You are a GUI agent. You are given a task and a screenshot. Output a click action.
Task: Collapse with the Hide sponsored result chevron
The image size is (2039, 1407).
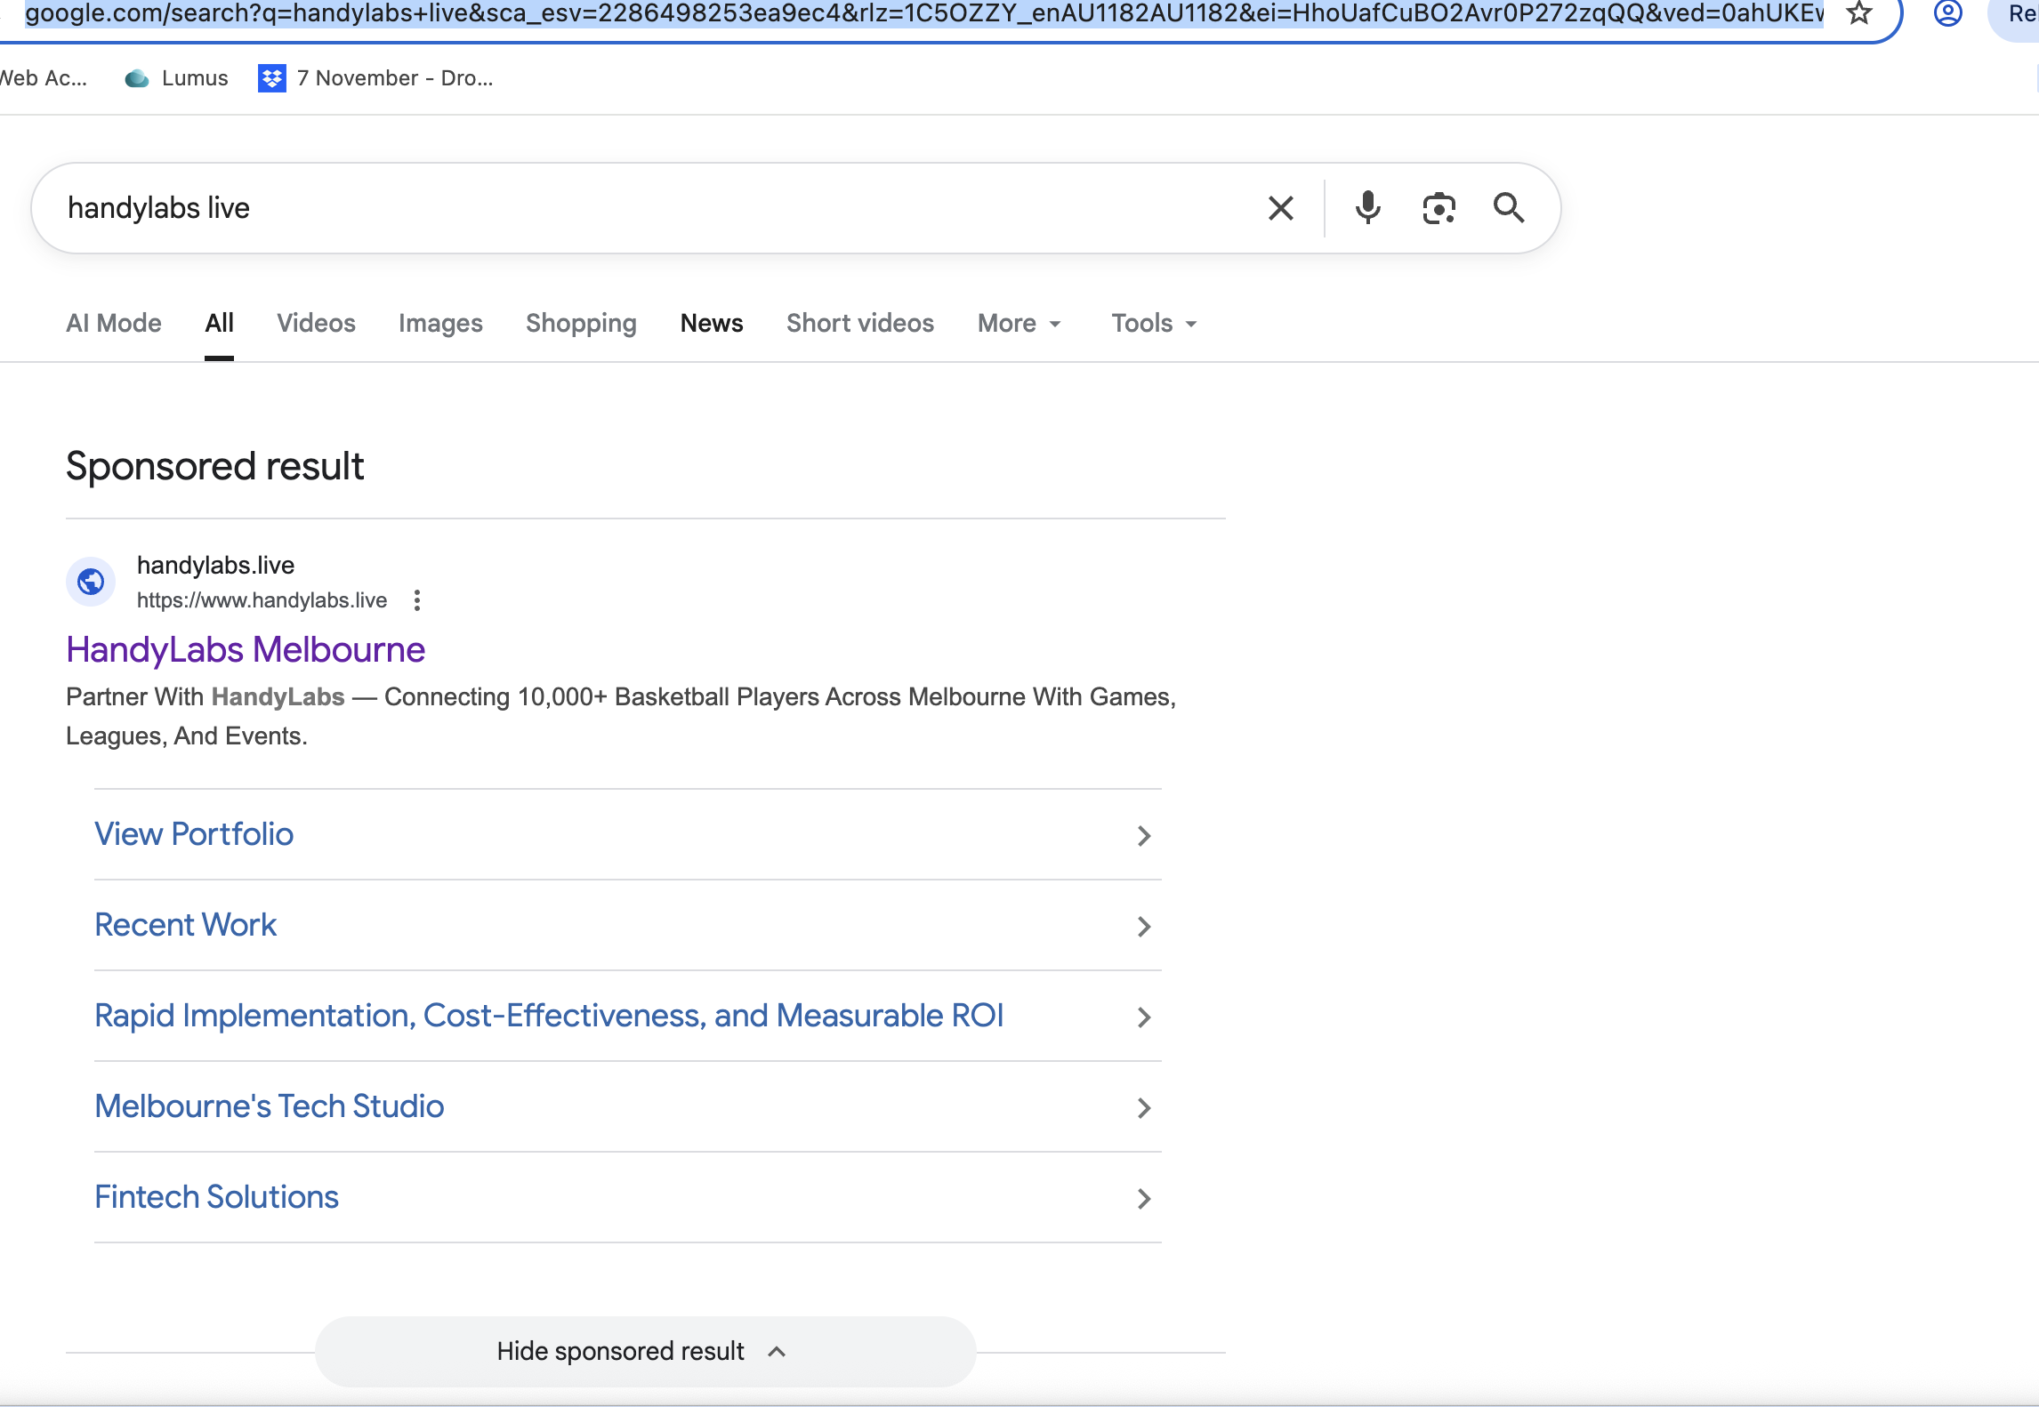pyautogui.click(x=775, y=1351)
